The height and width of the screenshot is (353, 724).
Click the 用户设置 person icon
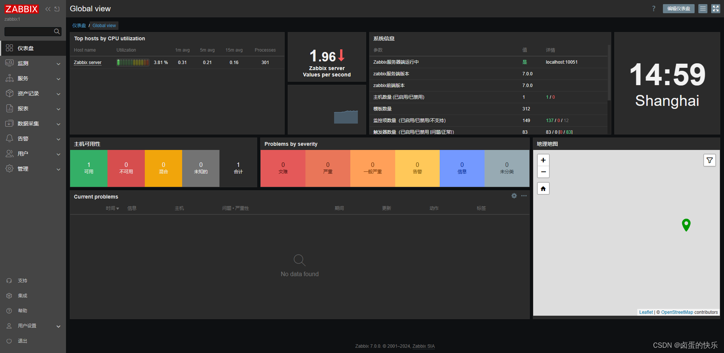coord(9,326)
